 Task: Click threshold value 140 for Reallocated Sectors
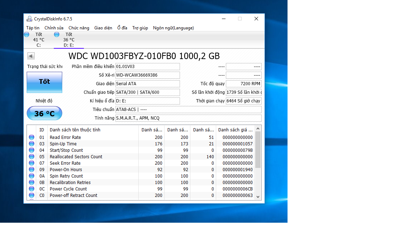pyautogui.click(x=210, y=157)
